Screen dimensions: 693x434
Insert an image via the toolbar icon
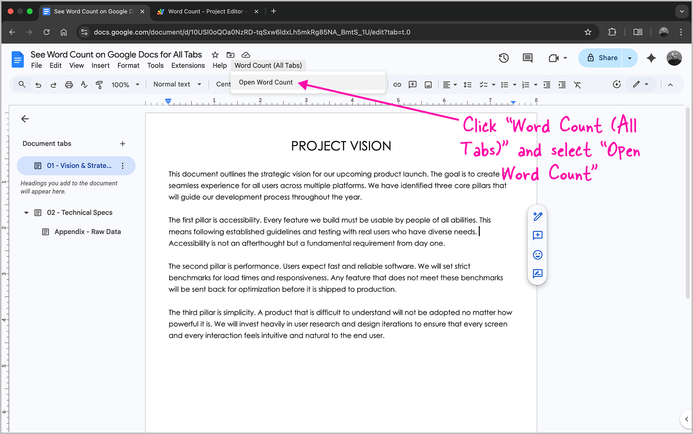pyautogui.click(x=427, y=84)
